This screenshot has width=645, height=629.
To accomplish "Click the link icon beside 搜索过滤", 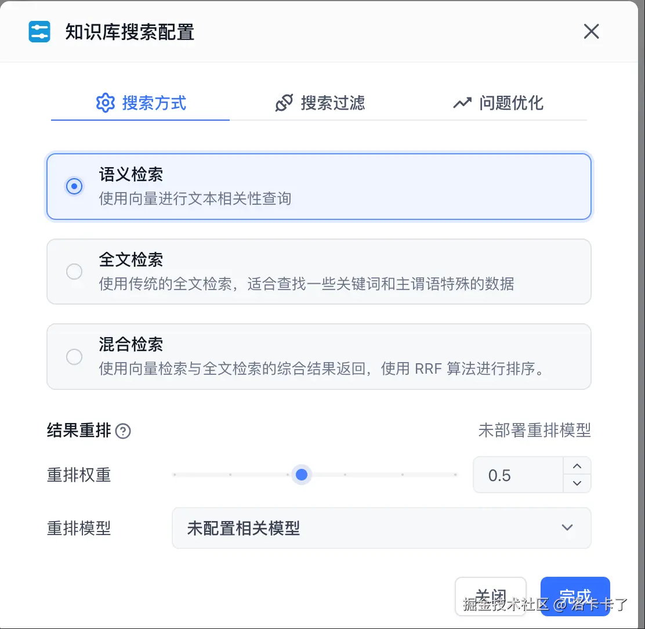I will point(284,103).
